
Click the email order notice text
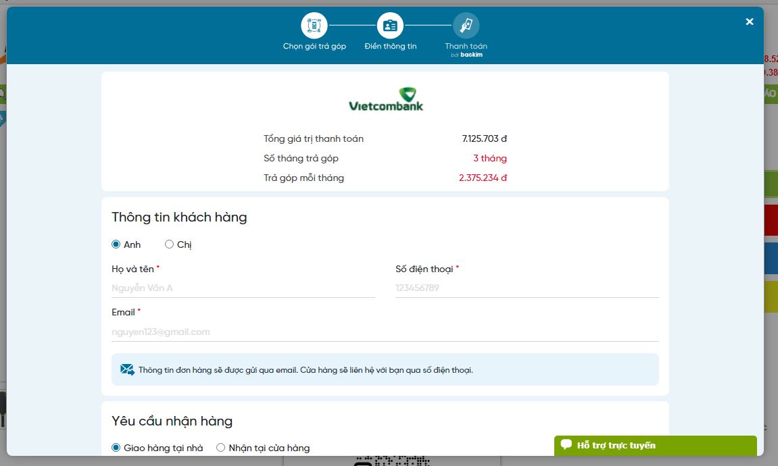[x=306, y=370]
